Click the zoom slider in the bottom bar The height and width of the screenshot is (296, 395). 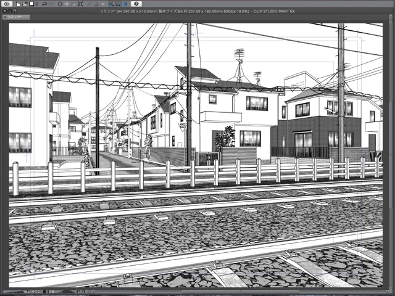tap(12, 292)
